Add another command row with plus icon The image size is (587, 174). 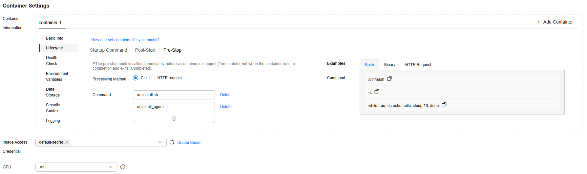coord(174,118)
